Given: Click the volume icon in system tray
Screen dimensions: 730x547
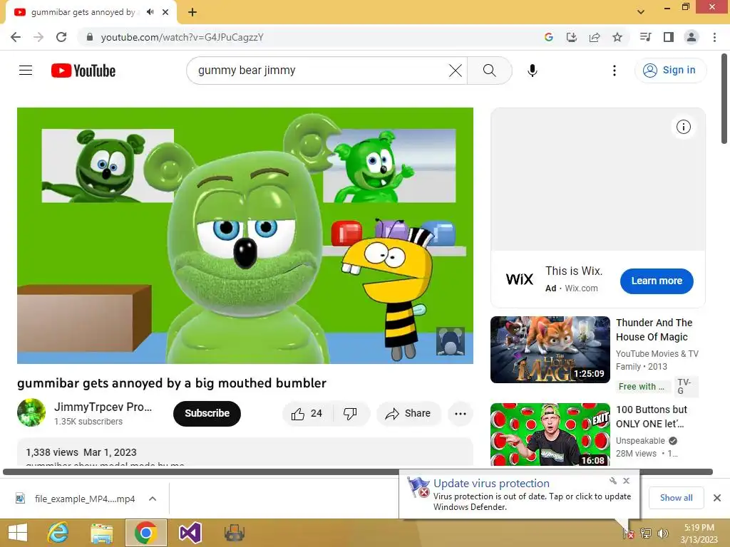Looking at the screenshot, I should click(x=663, y=533).
